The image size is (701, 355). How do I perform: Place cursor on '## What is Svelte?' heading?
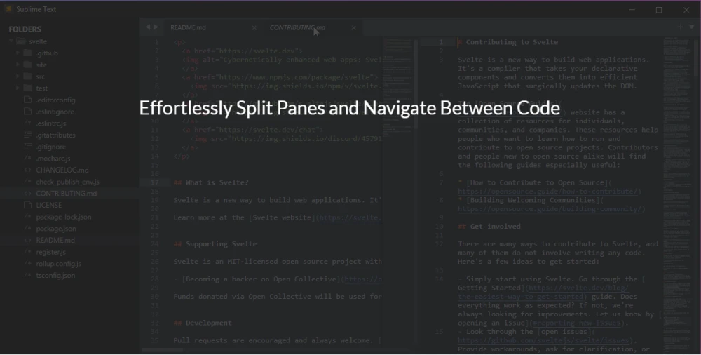(210, 182)
